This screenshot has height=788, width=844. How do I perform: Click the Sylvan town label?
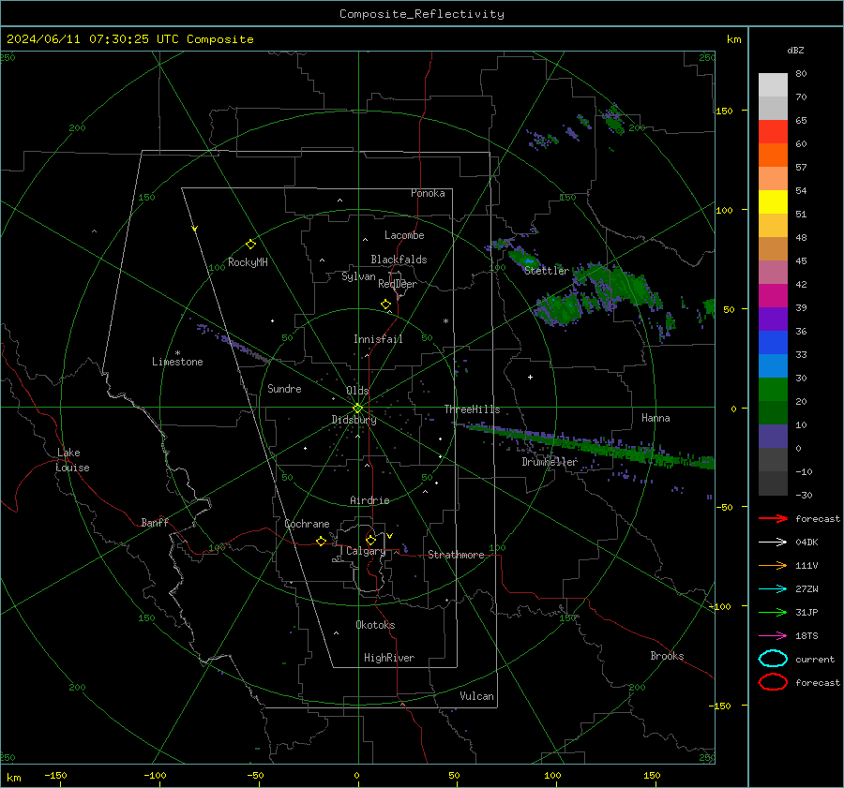pos(358,276)
